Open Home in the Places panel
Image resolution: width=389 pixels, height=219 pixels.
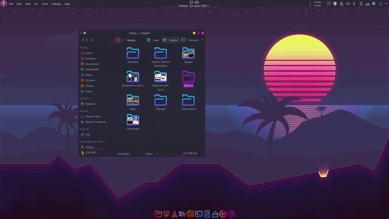86,53
